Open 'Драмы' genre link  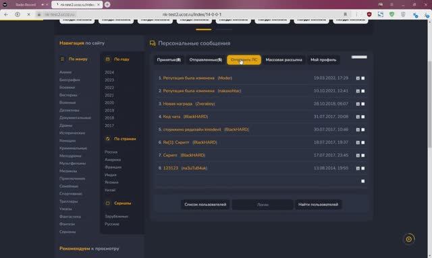(66, 126)
